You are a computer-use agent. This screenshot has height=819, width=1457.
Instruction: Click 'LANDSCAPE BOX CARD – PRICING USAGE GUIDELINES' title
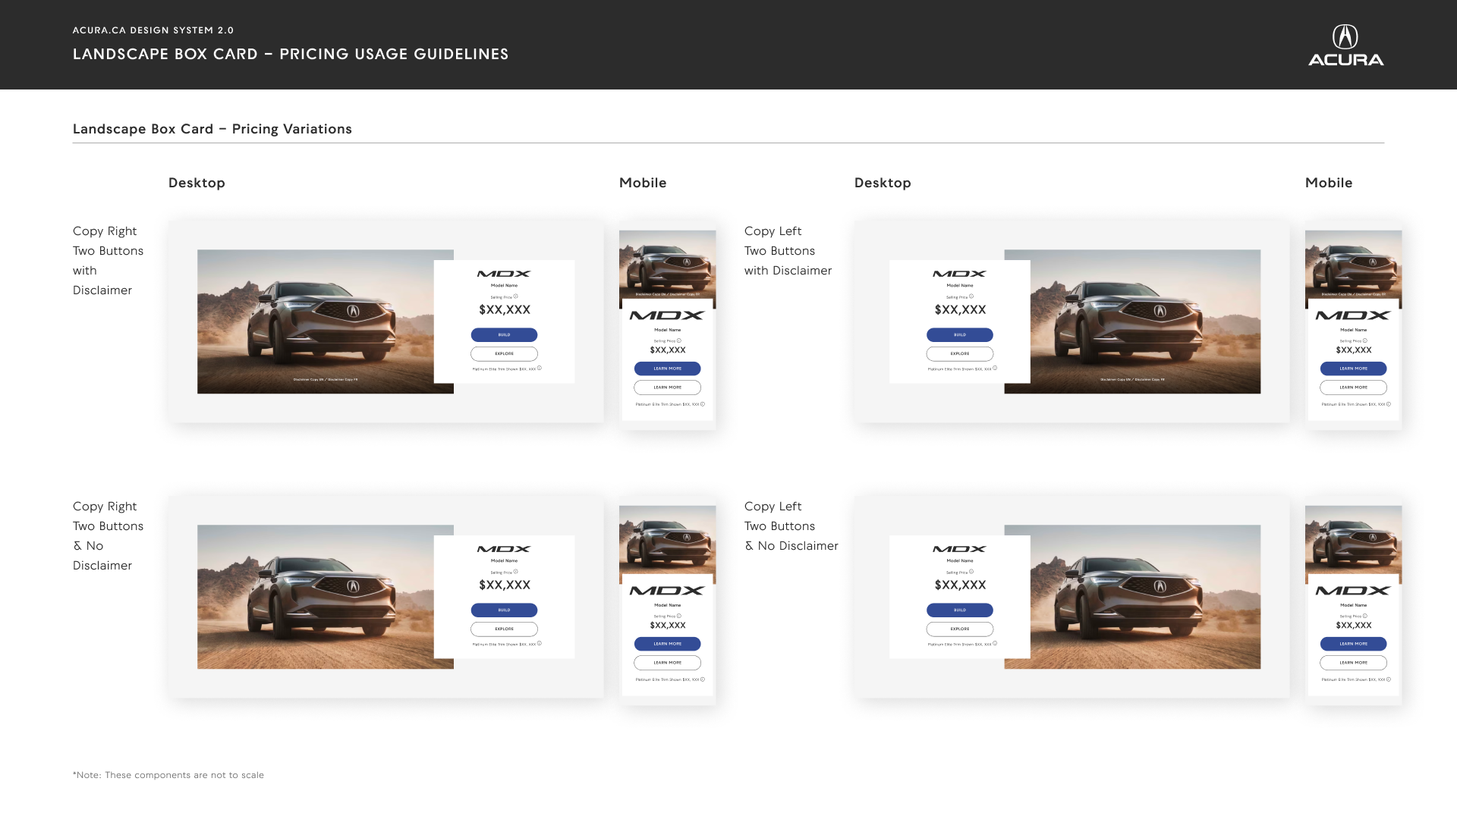[x=291, y=54]
